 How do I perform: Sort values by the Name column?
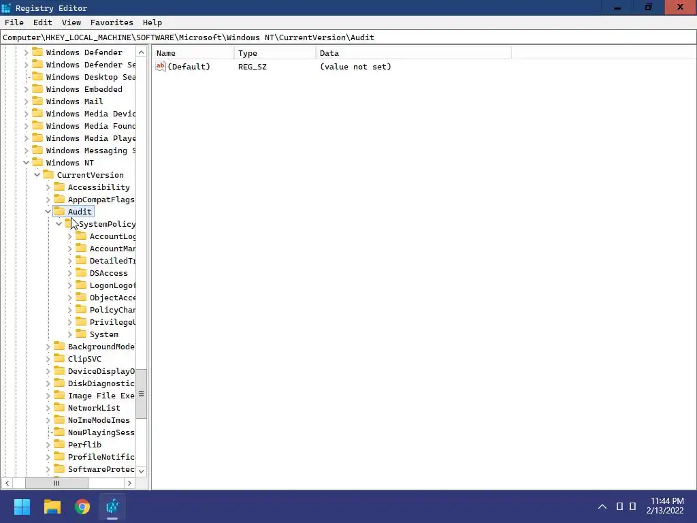tap(193, 53)
